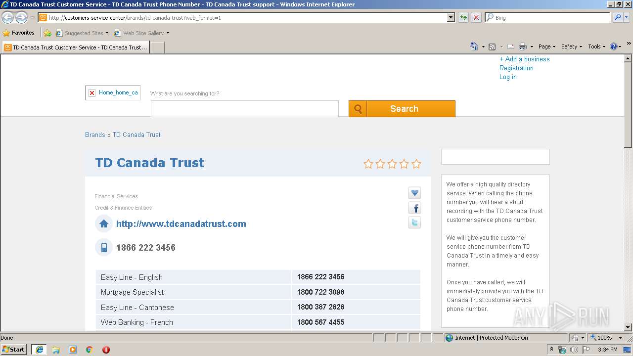Open Chrome from the taskbar

pyautogui.click(x=90, y=350)
